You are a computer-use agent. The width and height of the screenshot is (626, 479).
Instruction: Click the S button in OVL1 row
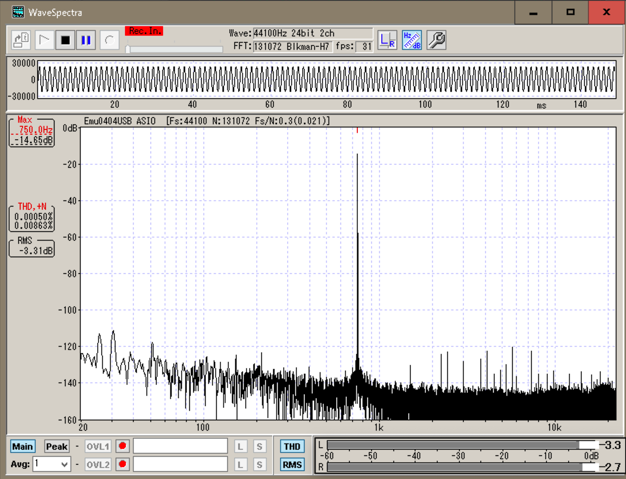coord(259,447)
